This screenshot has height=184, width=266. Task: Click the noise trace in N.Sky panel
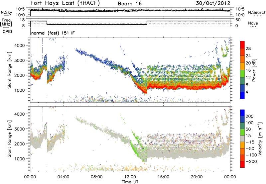(x=130, y=11)
